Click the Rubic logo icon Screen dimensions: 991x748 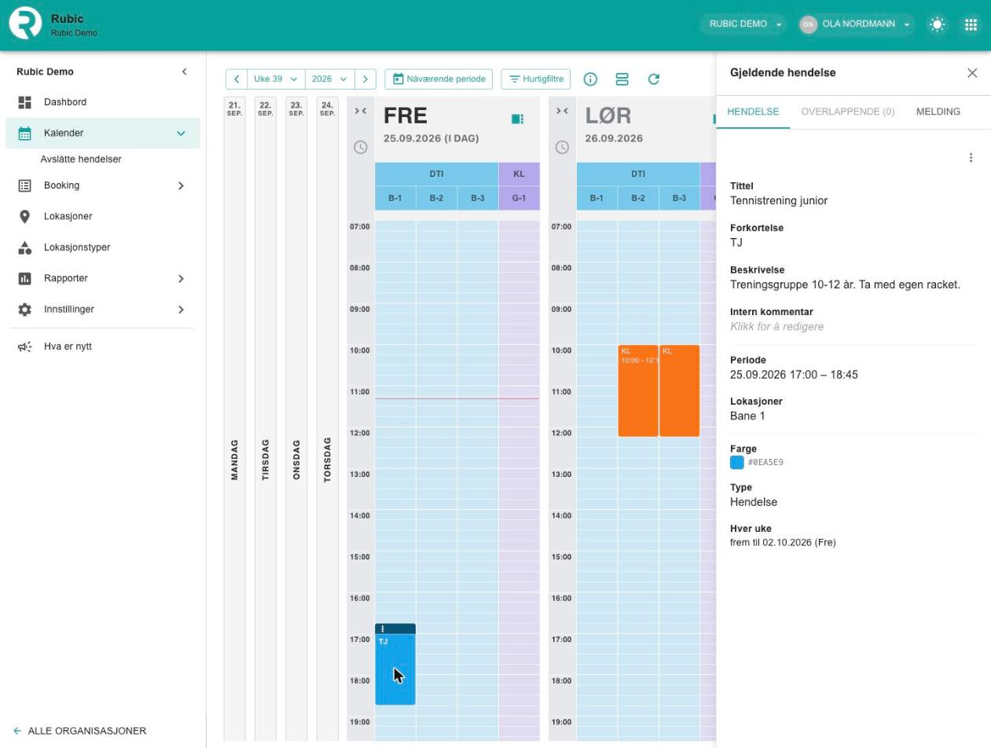(25, 24)
